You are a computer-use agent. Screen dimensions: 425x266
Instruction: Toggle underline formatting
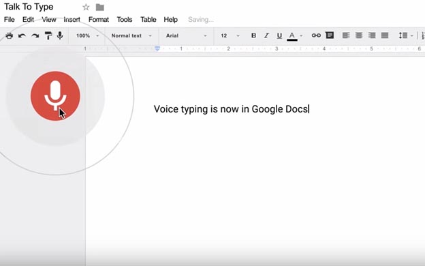[279, 35]
